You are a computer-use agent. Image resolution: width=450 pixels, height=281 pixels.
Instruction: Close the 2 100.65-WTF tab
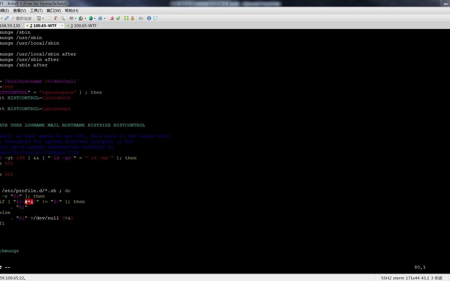pyautogui.click(x=62, y=26)
